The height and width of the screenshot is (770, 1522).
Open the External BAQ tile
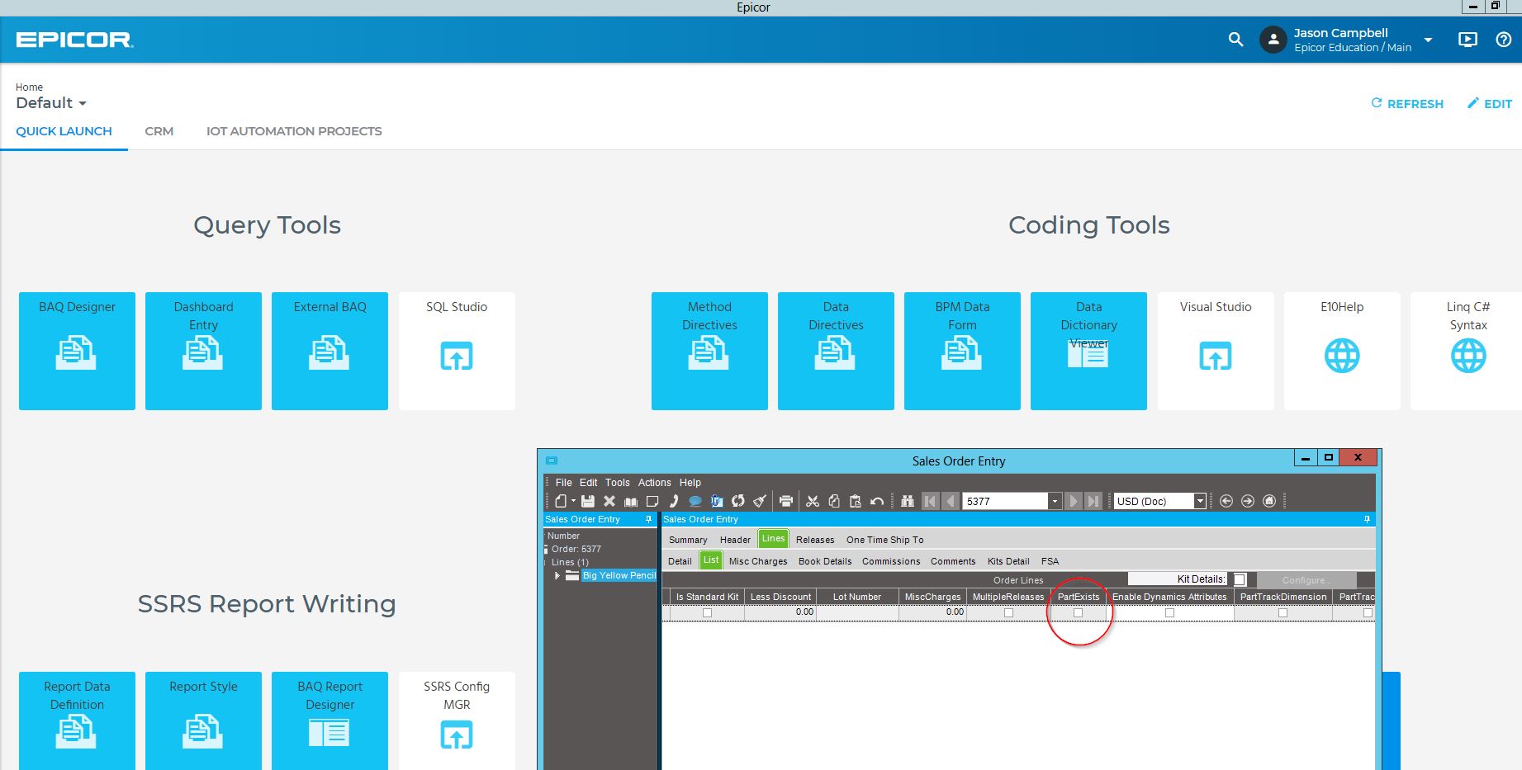tap(330, 351)
